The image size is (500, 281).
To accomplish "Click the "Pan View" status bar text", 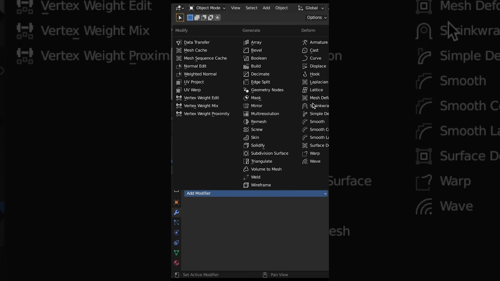I will (279, 275).
